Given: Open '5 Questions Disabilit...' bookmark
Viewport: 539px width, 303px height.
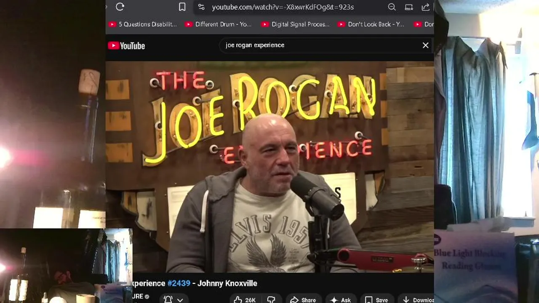Looking at the screenshot, I should tap(143, 24).
